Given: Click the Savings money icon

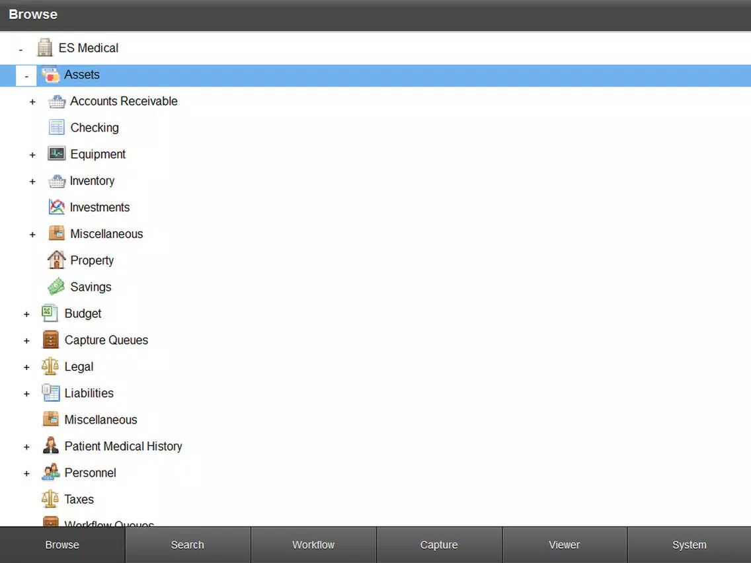Looking at the screenshot, I should point(56,287).
